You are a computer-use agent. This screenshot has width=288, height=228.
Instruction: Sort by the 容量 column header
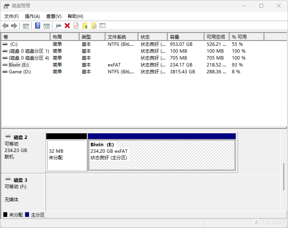(x=186, y=37)
